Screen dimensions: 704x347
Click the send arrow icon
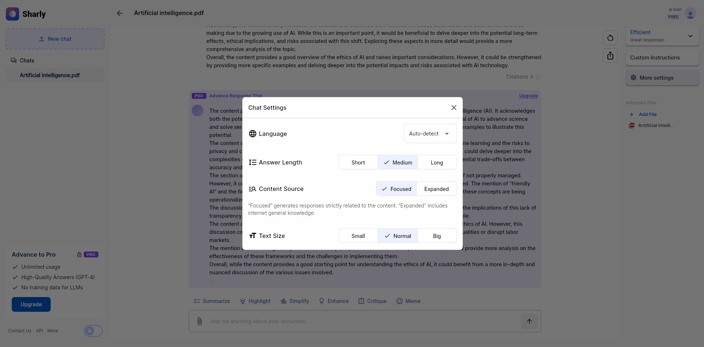point(529,321)
